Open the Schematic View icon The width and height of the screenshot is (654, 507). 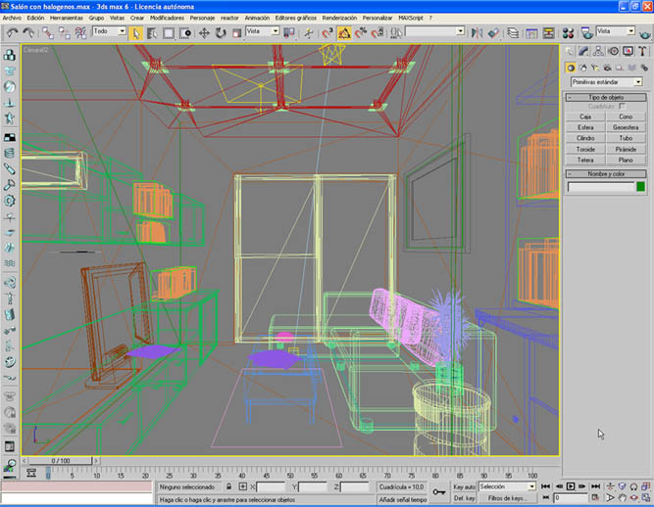pos(548,33)
